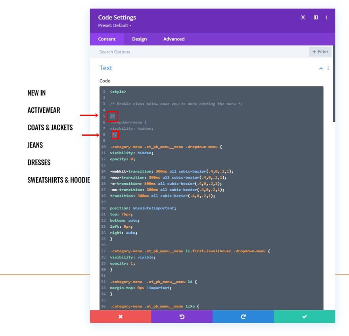Collapse the Text code section
Viewport: 349px width, 336px height.
pyautogui.click(x=320, y=68)
